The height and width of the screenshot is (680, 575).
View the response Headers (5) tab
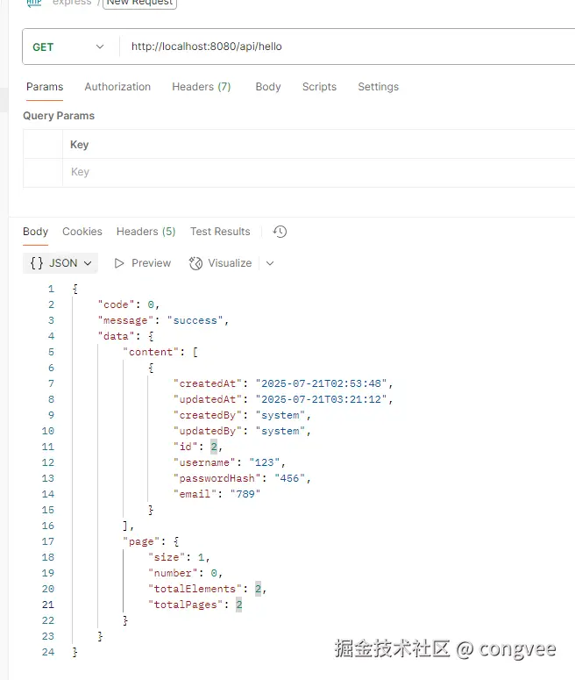(146, 232)
